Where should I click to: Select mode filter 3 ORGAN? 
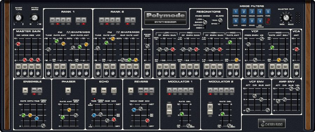click(252, 12)
